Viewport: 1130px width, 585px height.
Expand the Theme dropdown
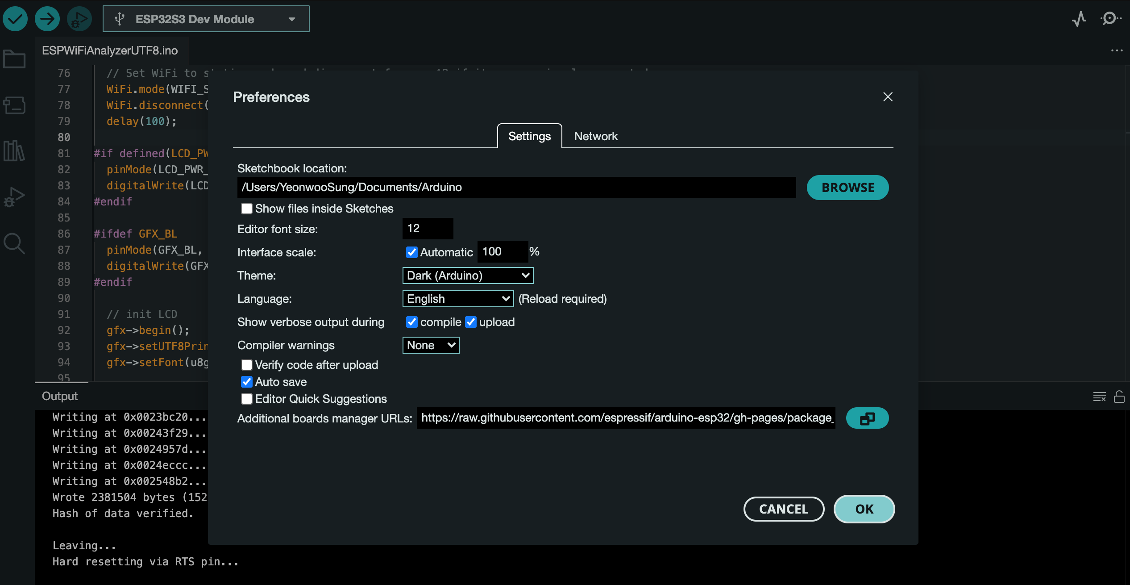coord(467,276)
